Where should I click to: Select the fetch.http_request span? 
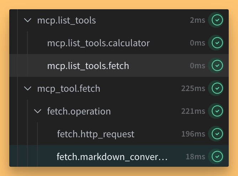[95, 134]
